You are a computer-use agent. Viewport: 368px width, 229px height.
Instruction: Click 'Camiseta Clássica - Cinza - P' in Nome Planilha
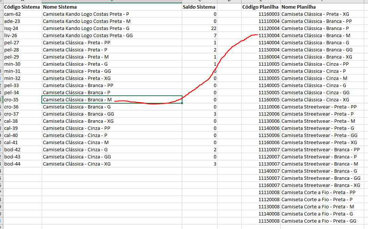coord(313,71)
